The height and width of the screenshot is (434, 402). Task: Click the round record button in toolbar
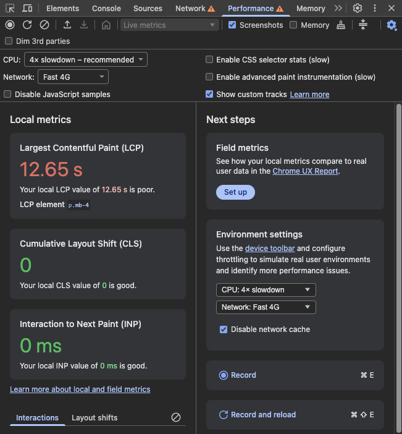click(x=10, y=25)
